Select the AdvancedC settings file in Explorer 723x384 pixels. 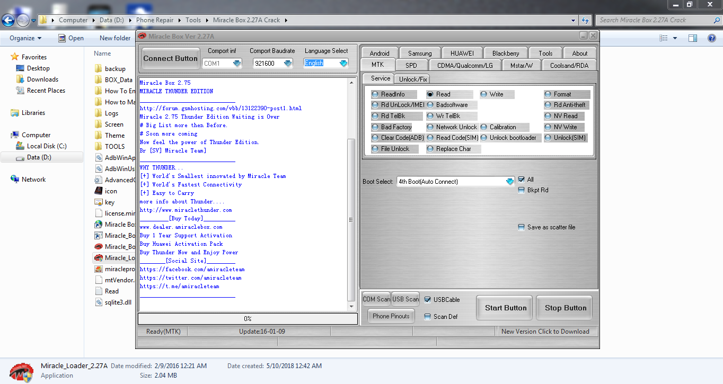coord(114,180)
